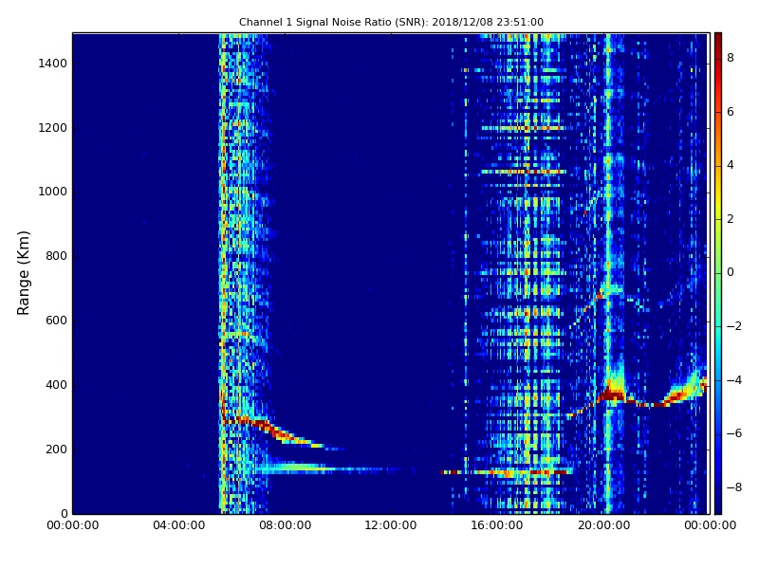Click the 12:00:00 time axis label
Image resolution: width=759 pixels, height=569 pixels.
[x=391, y=525]
